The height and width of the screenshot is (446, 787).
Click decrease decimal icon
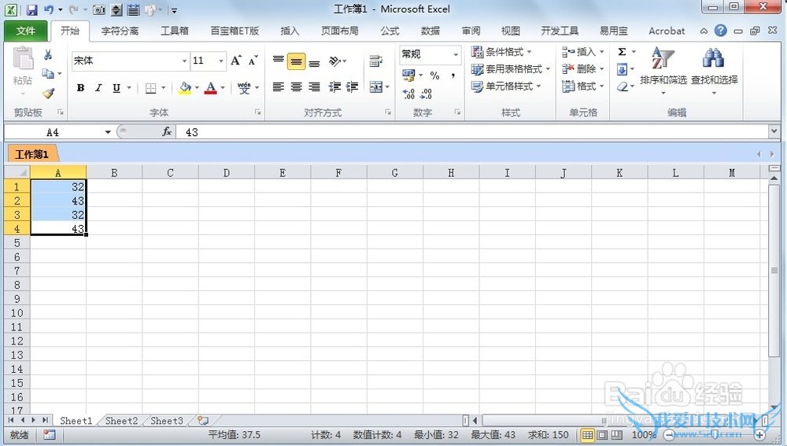426,94
